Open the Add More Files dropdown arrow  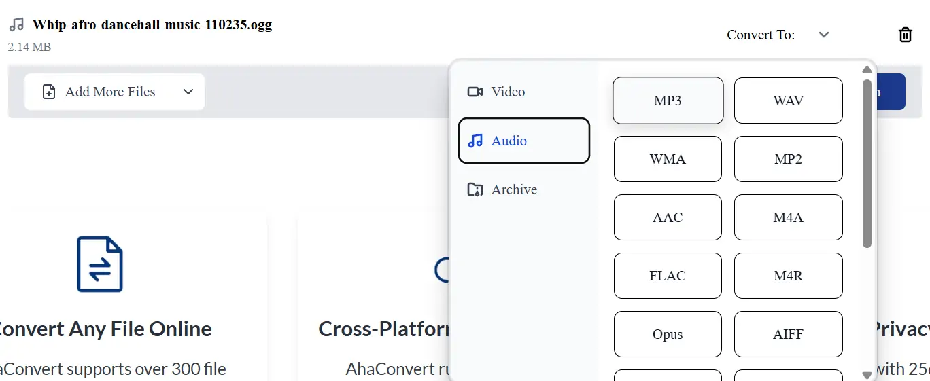pyautogui.click(x=188, y=92)
